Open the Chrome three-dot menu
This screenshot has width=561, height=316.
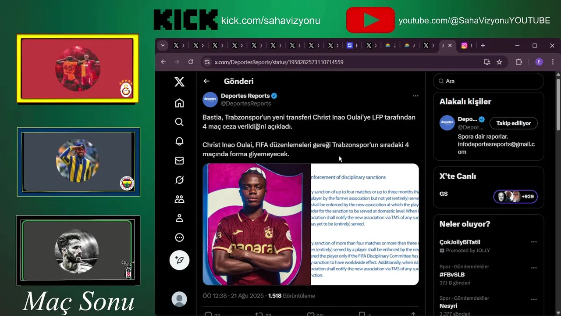[x=553, y=62]
